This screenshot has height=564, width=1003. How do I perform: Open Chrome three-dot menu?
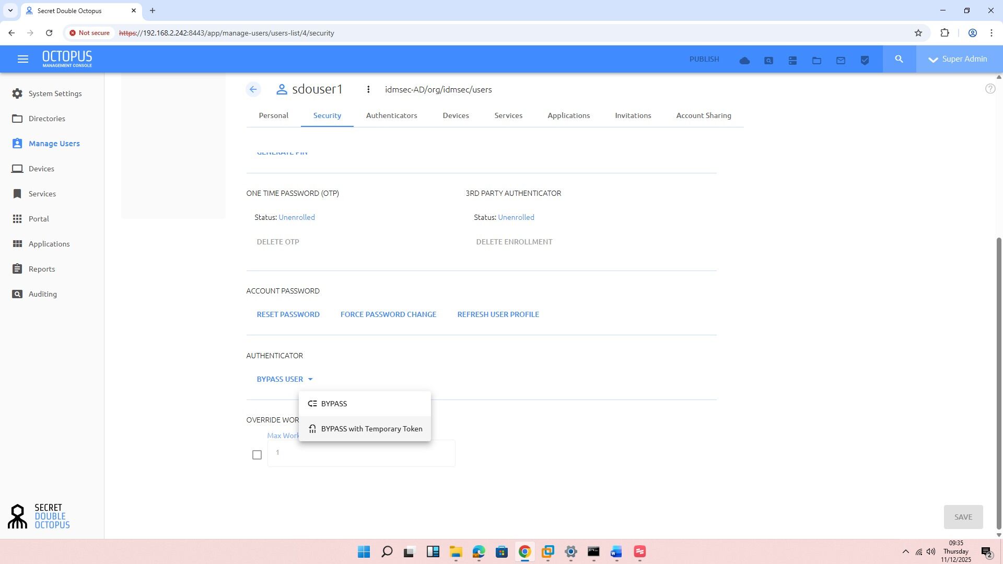991,33
